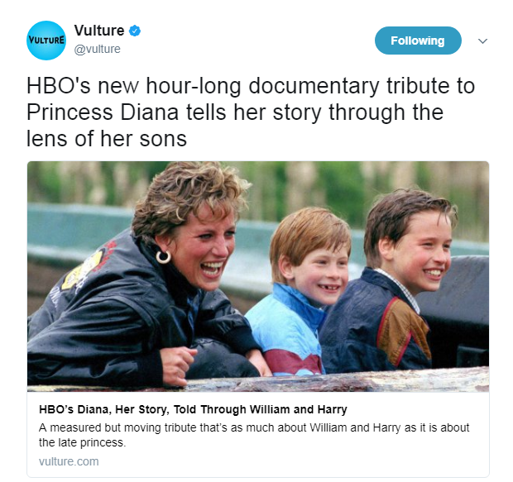513x482 pixels.
Task: Click the white hoop earring in the photo
Action: (163, 257)
